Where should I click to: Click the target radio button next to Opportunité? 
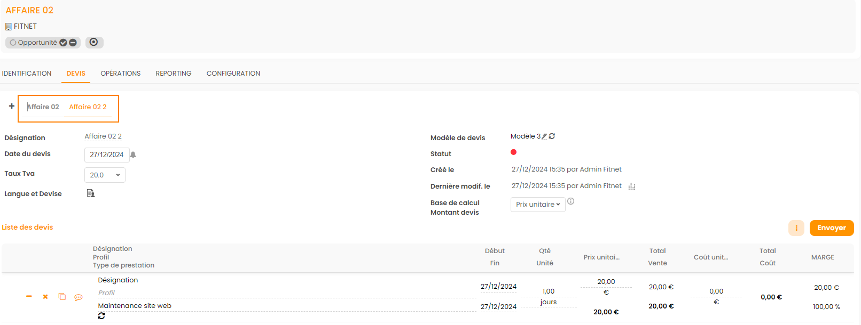coord(94,42)
